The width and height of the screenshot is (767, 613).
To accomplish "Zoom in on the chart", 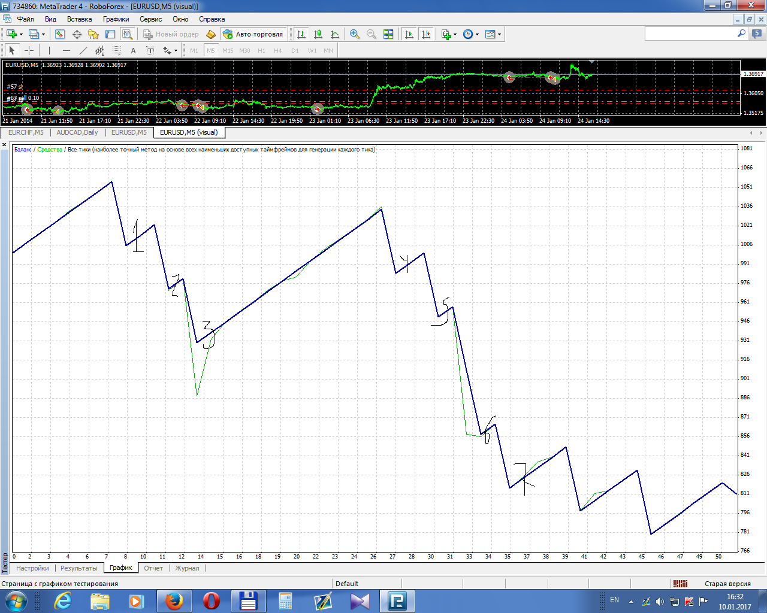I will (x=355, y=34).
